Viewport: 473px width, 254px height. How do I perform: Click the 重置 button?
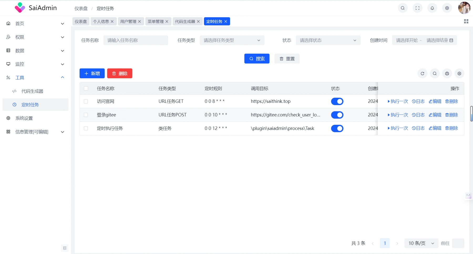pos(287,59)
